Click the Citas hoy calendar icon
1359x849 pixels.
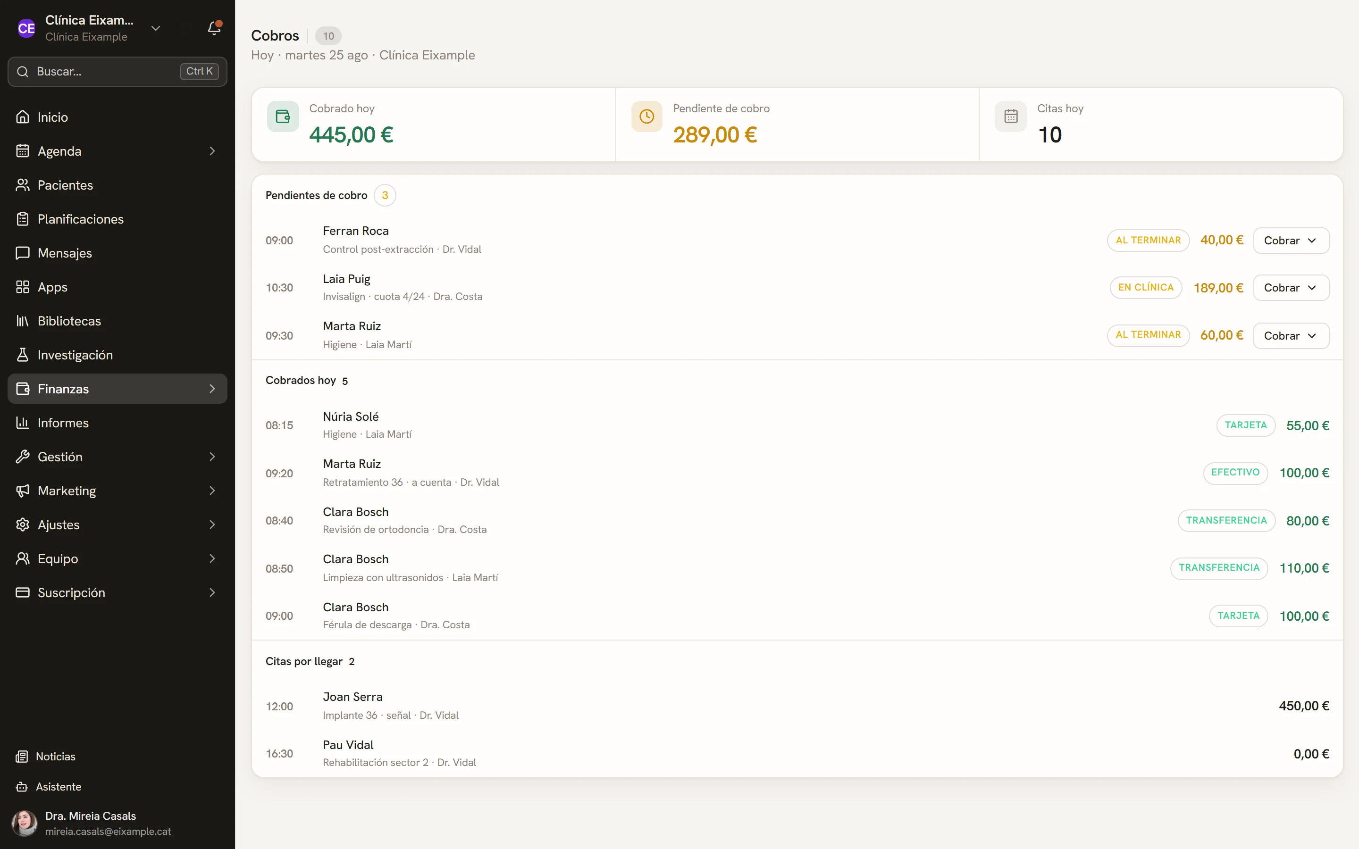click(x=1011, y=117)
